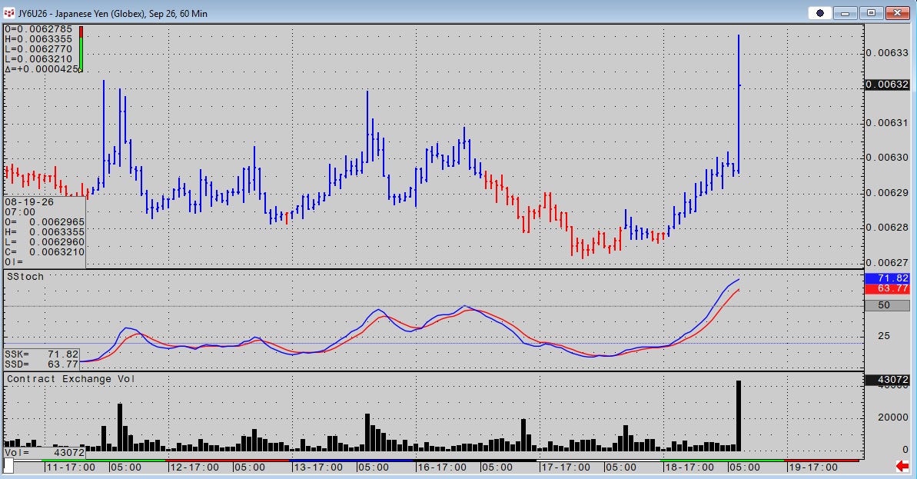Screen dimensions: 917x479
Task: Click the 16-17:00 time axis label
Action: click(441, 467)
